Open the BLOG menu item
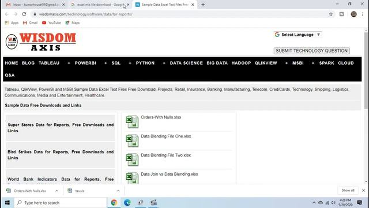This screenshot has height=208, width=369. pos(28,63)
